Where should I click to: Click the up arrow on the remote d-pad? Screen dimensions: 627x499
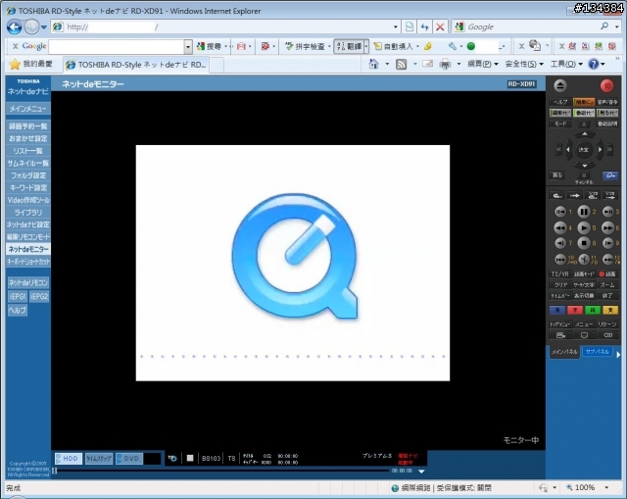tap(584, 134)
